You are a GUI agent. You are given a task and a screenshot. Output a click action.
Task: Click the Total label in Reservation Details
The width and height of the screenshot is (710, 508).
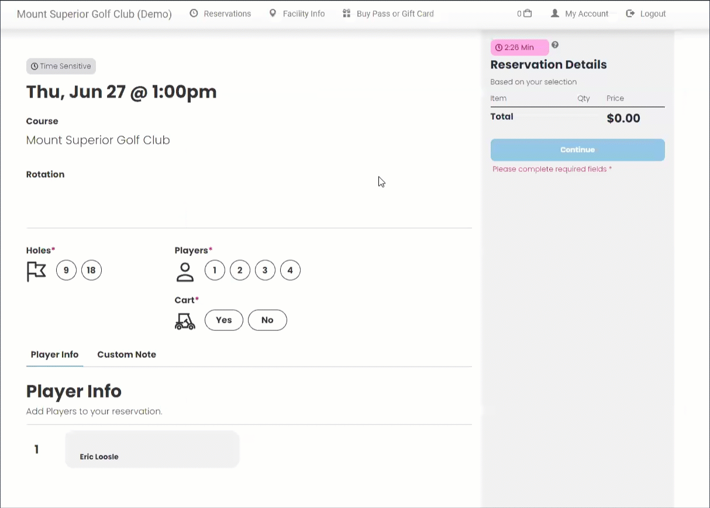click(x=502, y=116)
